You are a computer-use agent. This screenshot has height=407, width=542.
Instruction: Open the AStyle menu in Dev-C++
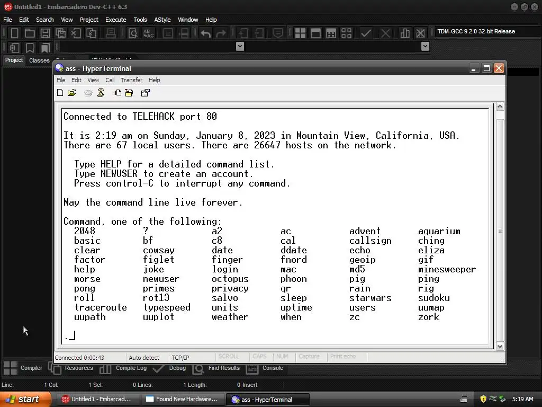point(162,20)
